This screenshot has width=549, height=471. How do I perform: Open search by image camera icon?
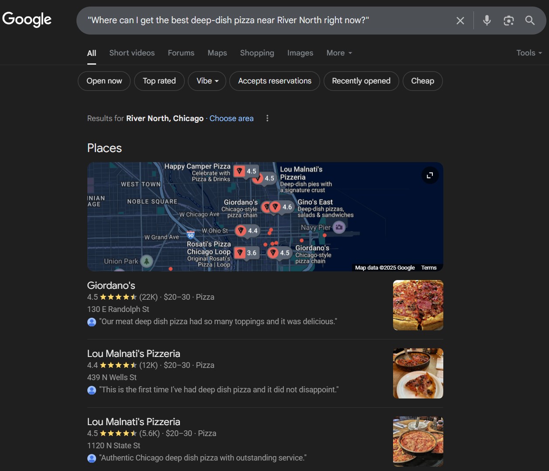[508, 21]
